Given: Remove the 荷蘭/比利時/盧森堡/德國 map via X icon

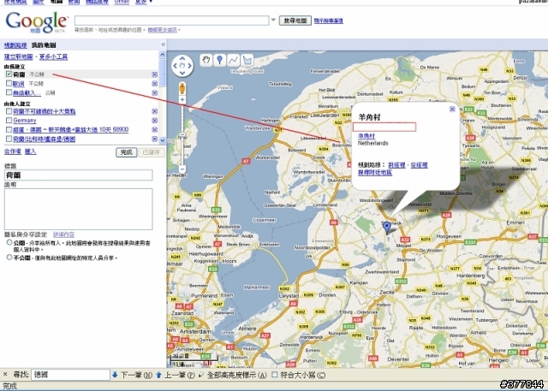Looking at the screenshot, I should [154, 139].
